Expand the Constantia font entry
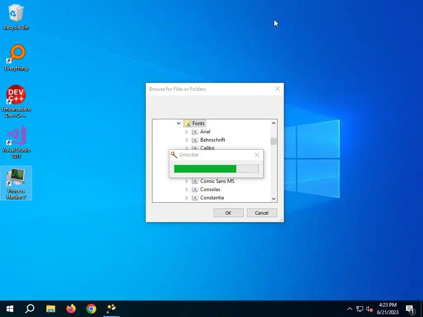The width and height of the screenshot is (423, 317). [x=186, y=198]
